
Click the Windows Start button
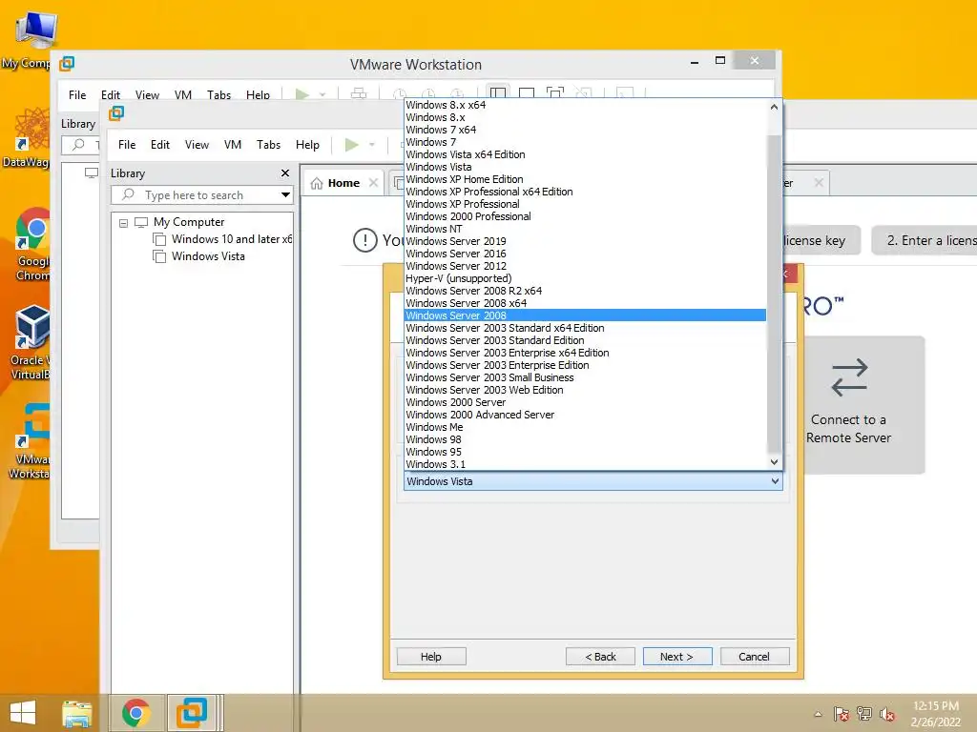pyautogui.click(x=23, y=713)
